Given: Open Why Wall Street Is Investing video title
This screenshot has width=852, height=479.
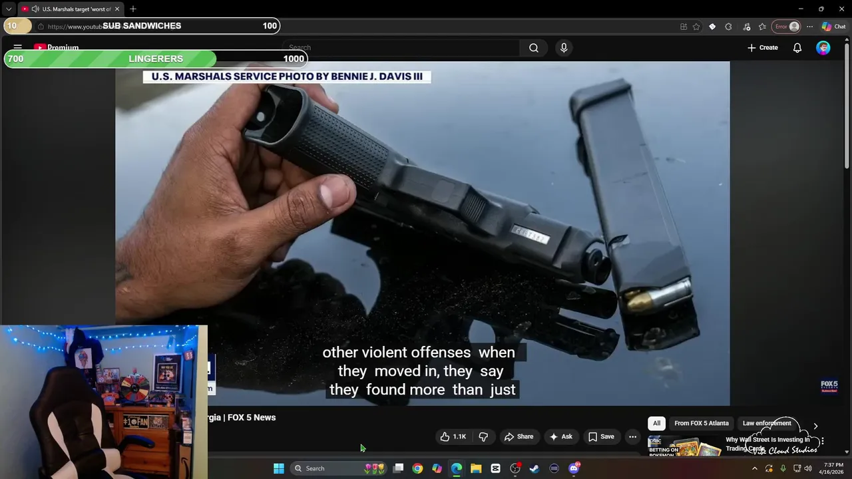Looking at the screenshot, I should tap(767, 444).
